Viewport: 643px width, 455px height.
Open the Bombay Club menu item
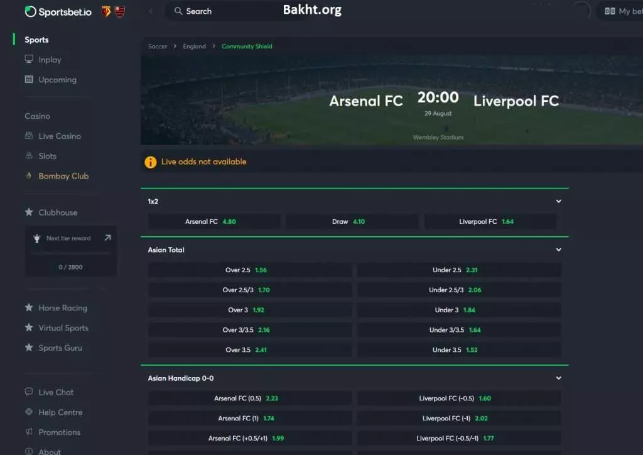[63, 177]
